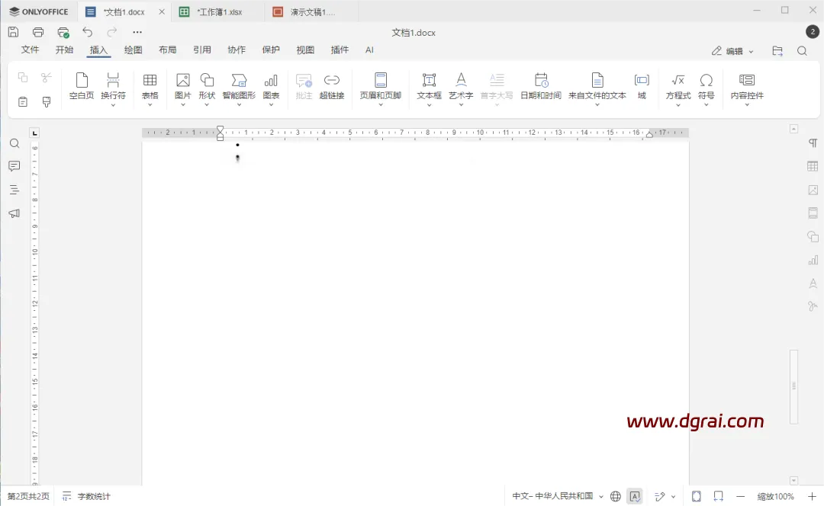Open the left sidebar Search icon
The image size is (824, 506).
pos(14,143)
